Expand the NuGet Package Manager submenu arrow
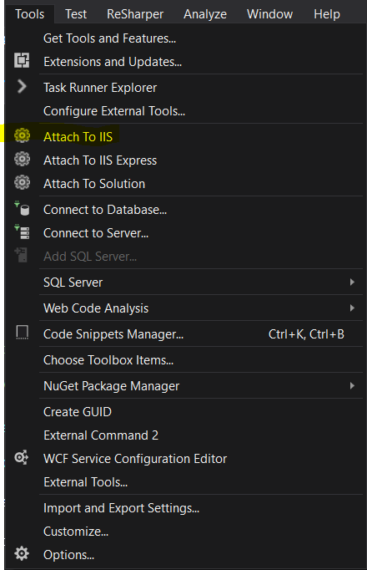Screen dimensions: 367x570 pyautogui.click(x=352, y=385)
